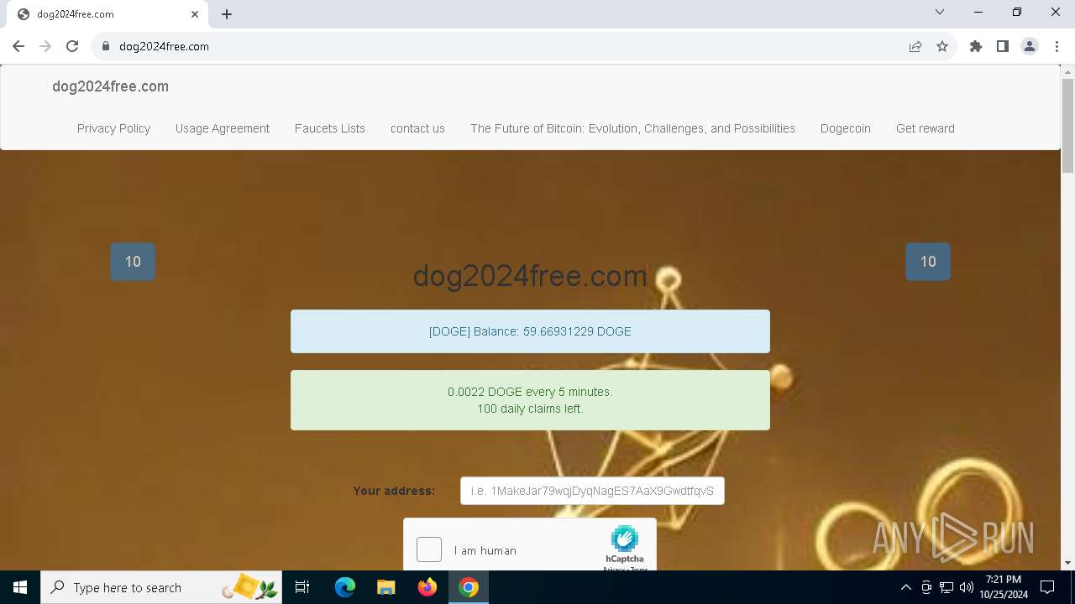This screenshot has height=604, width=1075.
Task: Open File Explorer from taskbar
Action: pos(385,587)
